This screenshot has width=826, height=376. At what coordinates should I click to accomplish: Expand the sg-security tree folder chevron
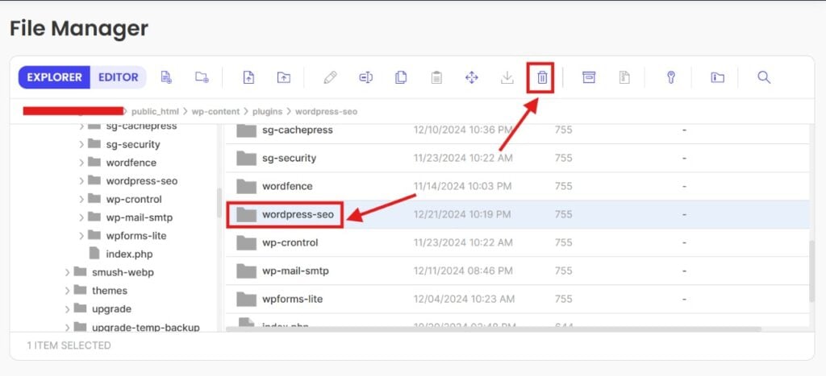point(81,145)
